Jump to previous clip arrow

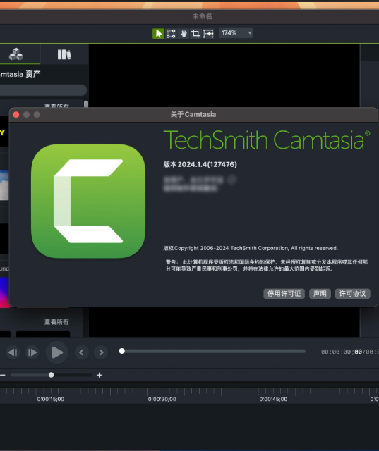point(81,352)
